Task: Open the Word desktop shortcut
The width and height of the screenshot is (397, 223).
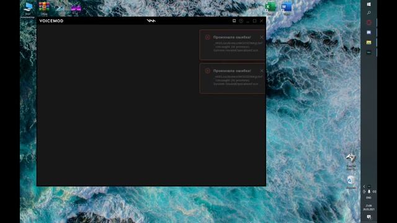Action: pyautogui.click(x=287, y=7)
